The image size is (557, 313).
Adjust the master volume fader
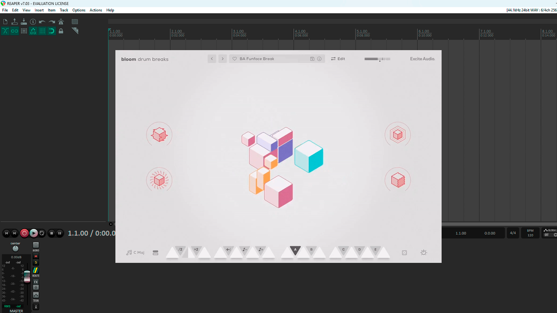27,276
